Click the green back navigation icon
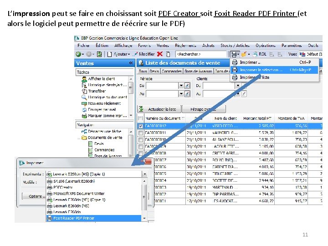The height and width of the screenshot is (246, 328). (x=78, y=54)
